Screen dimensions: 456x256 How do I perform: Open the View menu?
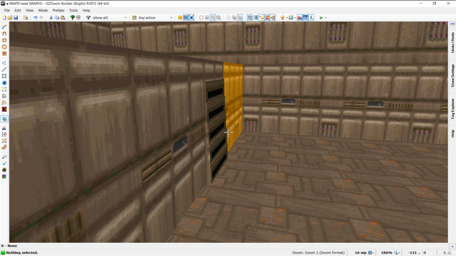coord(30,10)
